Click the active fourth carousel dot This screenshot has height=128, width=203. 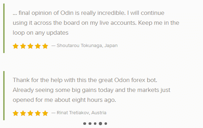coord(101,124)
